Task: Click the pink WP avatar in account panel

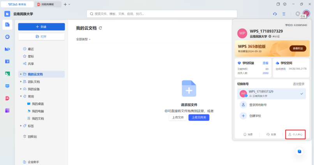Action: [x=242, y=33]
